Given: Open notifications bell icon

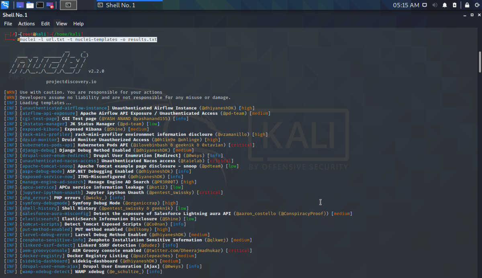Looking at the screenshot, I should (445, 5).
